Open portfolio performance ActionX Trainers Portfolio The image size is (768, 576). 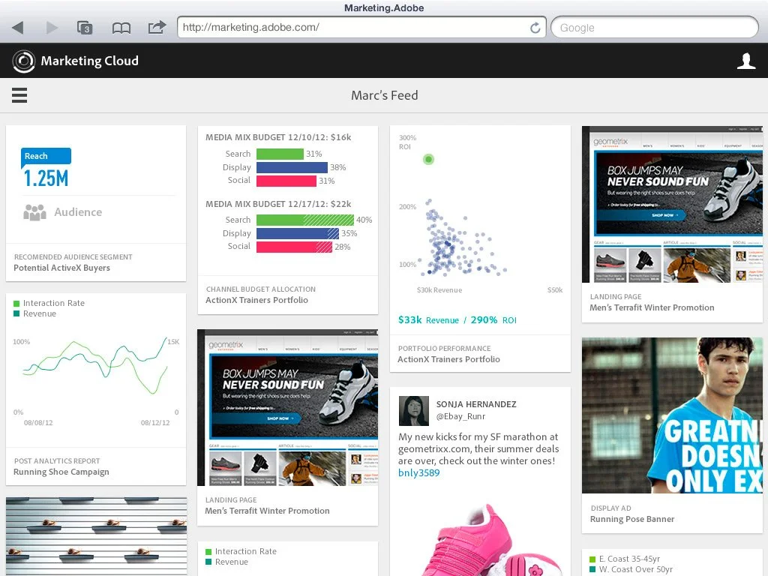448,359
